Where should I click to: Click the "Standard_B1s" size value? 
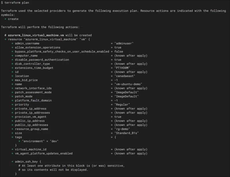pyautogui.click(x=126, y=133)
